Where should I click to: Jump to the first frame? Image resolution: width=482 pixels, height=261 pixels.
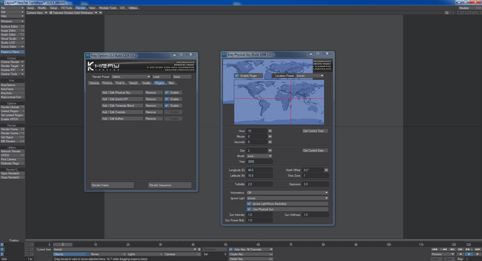pyautogui.click(x=435, y=249)
